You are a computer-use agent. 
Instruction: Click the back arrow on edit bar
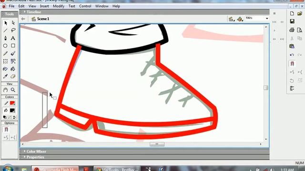click(x=23, y=19)
